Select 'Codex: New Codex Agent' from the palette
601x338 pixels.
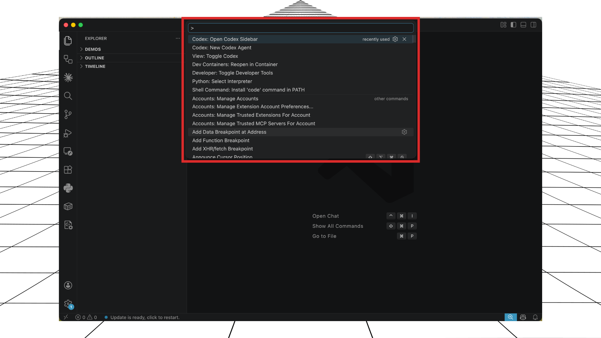click(222, 48)
